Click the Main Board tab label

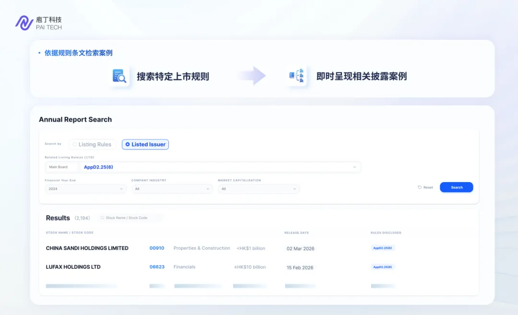pos(59,167)
